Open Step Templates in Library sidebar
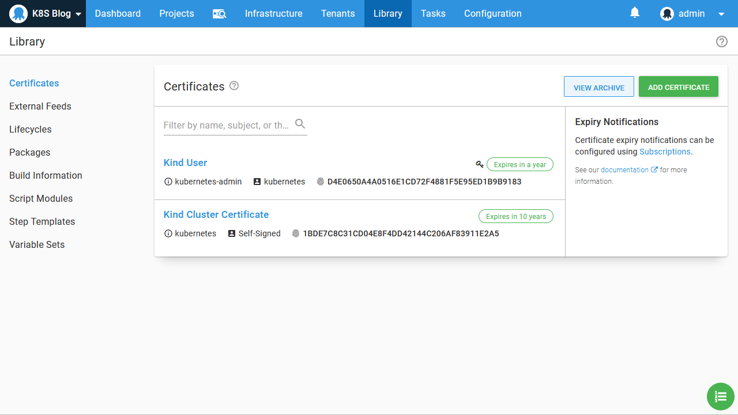 (42, 221)
